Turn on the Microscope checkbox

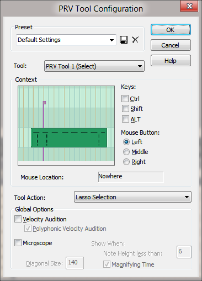pos(18,243)
